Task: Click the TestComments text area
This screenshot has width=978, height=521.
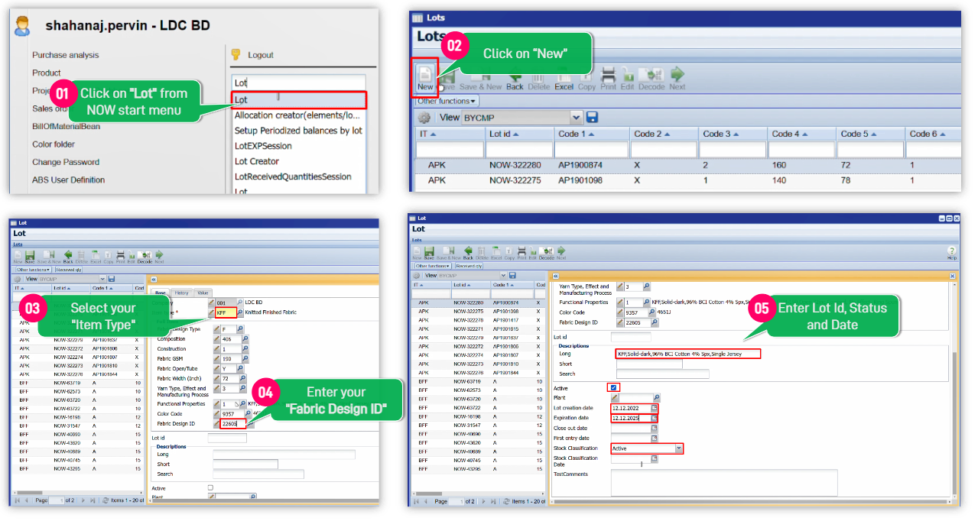Action: click(x=723, y=482)
